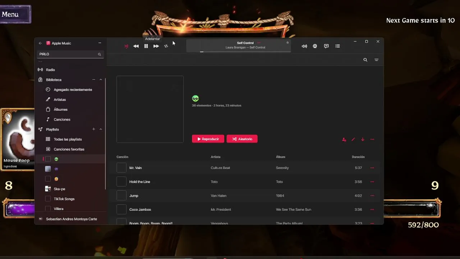Pause the current song
Viewport: 460px width, 259px height.
(x=146, y=46)
